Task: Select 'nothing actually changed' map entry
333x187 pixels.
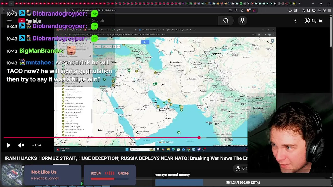Action: [73, 98]
